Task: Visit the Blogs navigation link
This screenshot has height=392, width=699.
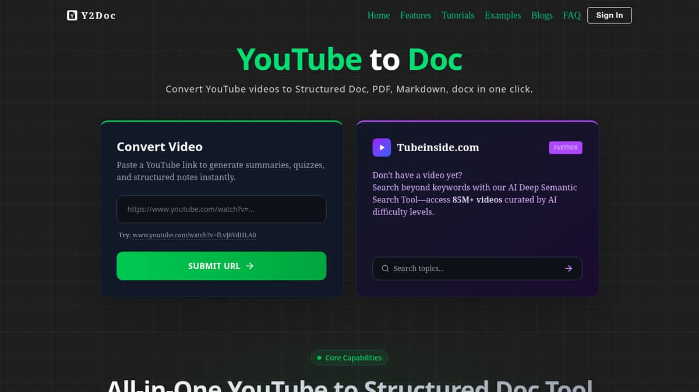Action: click(542, 16)
